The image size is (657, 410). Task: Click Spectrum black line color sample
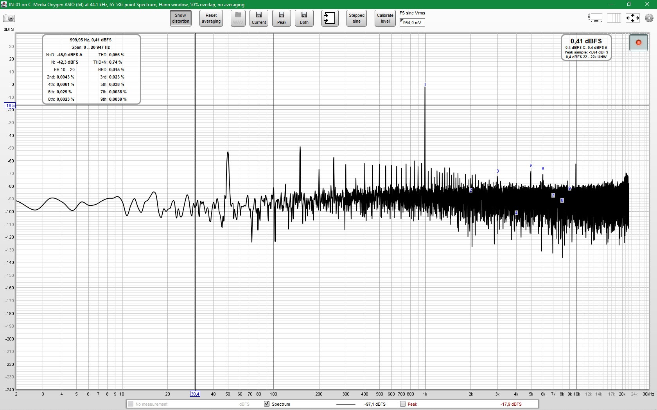(346, 404)
